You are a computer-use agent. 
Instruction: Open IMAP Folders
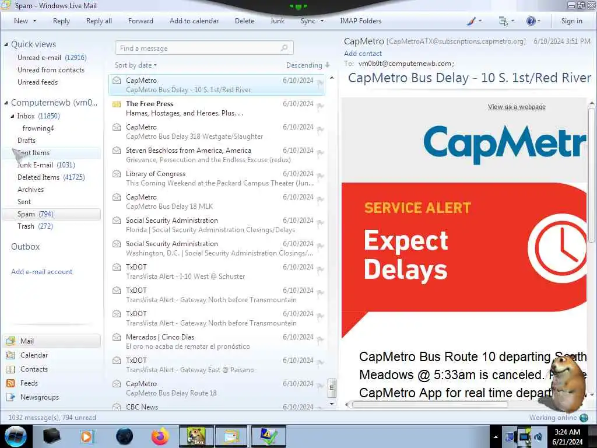[x=360, y=21]
